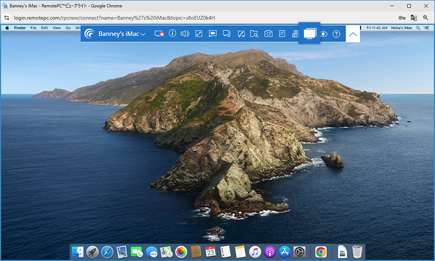
Task: Toggle remote sound with the speaker icon
Action: pos(185,34)
